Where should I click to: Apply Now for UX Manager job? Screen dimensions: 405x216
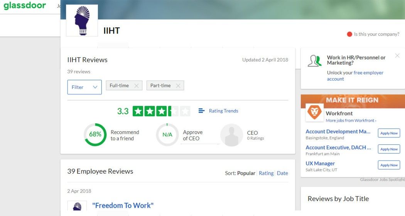tap(389, 165)
